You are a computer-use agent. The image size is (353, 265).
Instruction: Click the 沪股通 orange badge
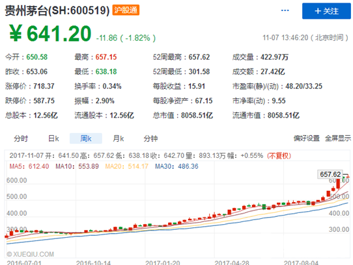(126, 10)
